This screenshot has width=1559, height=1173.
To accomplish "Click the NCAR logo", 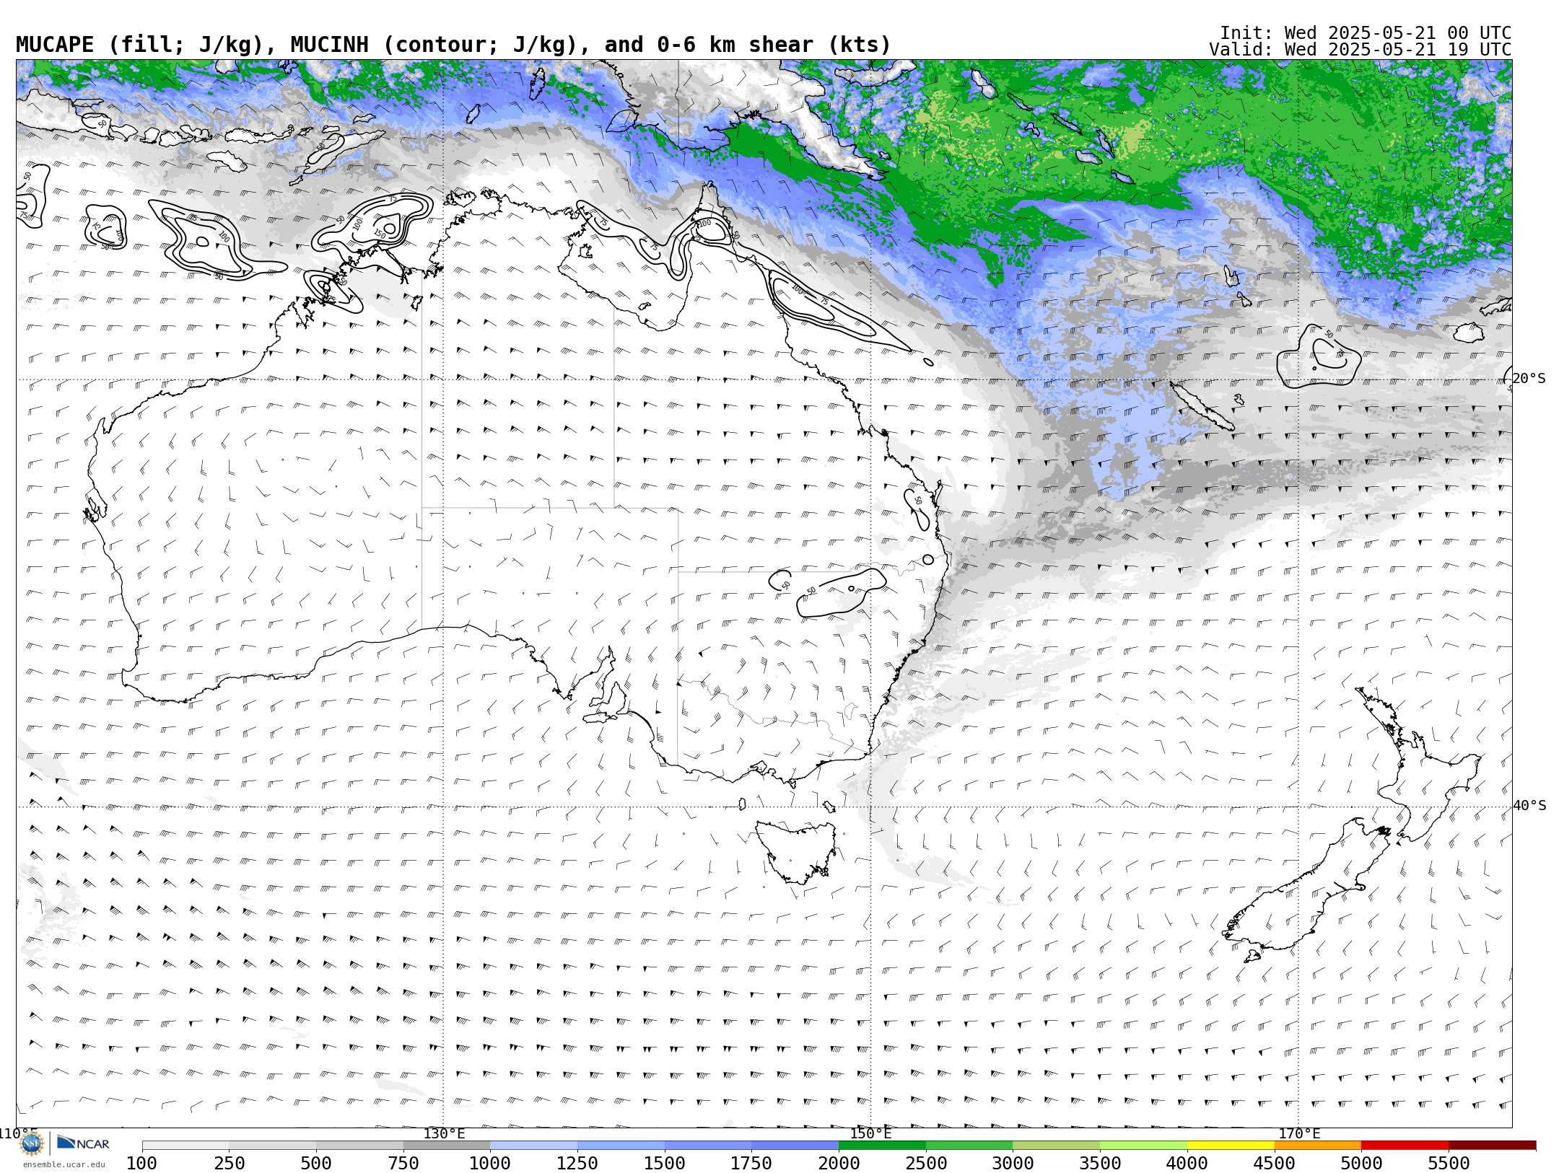I will 83,1143.
